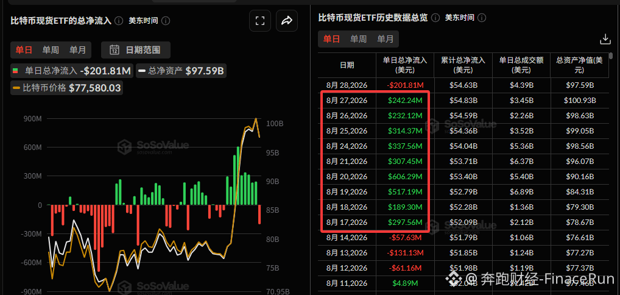Viewport: 620px width, 295px height.
Task: Click trading volume value $4.39B
Action: pos(521,85)
